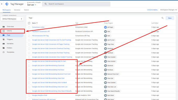Viewport: 178px width, 100px height.
Task: Open the Conversion View Content Tracking tag
Action: click(x=52, y=57)
